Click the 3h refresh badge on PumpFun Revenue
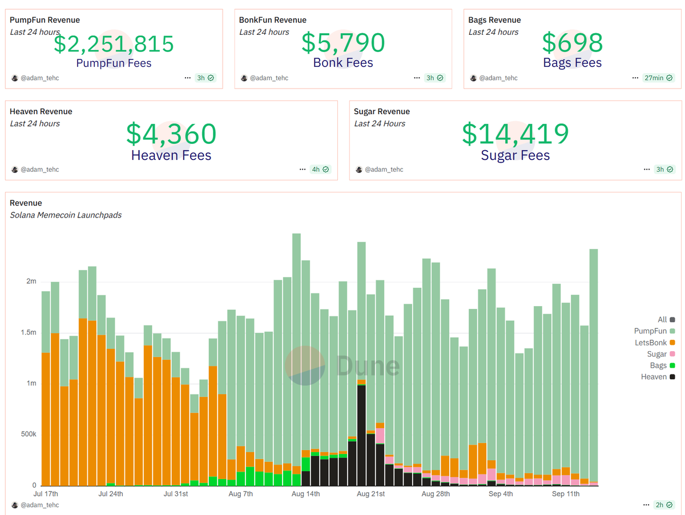The image size is (685, 515). (x=205, y=78)
